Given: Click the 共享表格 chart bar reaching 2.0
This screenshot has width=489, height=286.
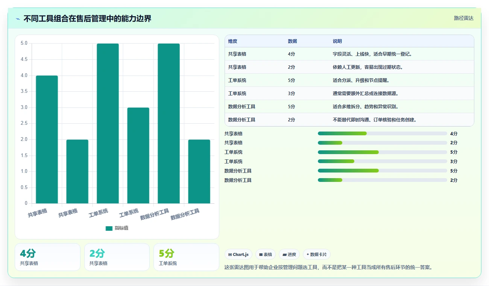Looking at the screenshot, I should point(77,171).
